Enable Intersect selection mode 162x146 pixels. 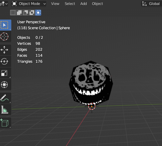pos(38,13)
